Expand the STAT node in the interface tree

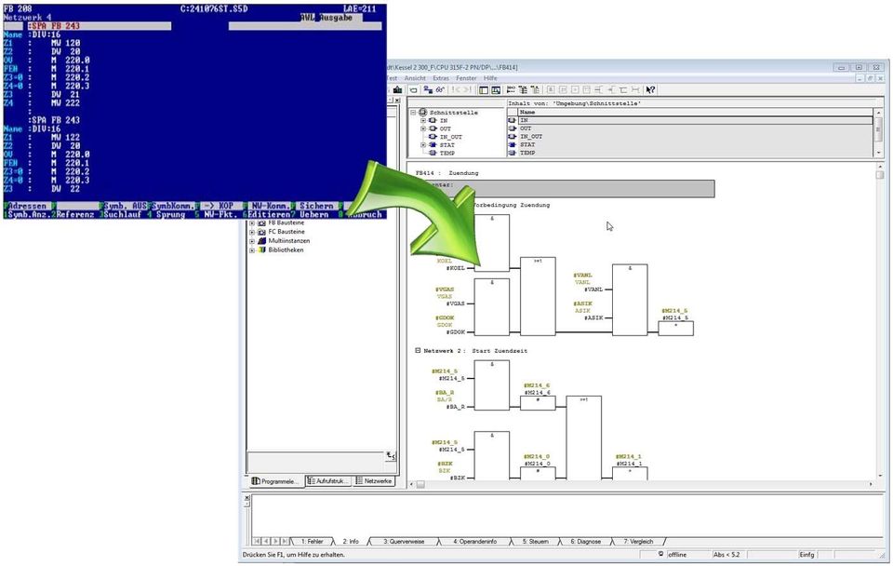tap(423, 145)
